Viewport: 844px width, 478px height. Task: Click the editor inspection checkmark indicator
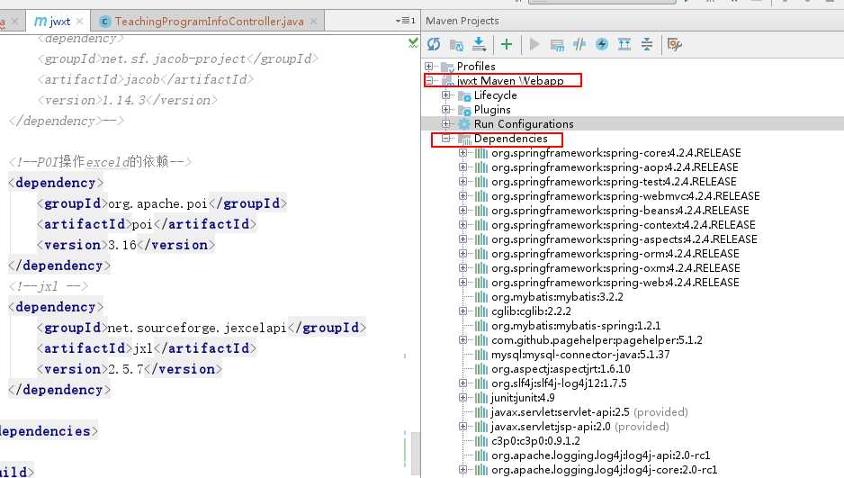pos(413,43)
